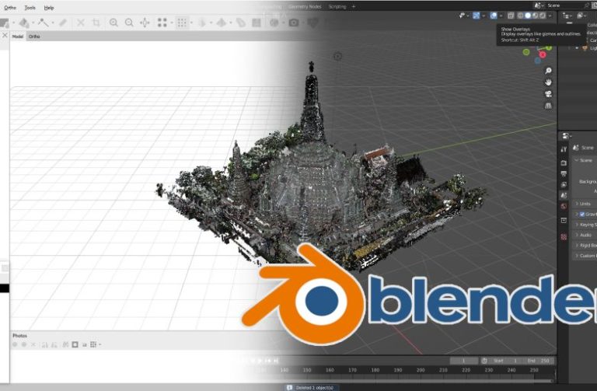This screenshot has height=391, width=597.
Task: Expand the Audio panel
Action: [585, 234]
